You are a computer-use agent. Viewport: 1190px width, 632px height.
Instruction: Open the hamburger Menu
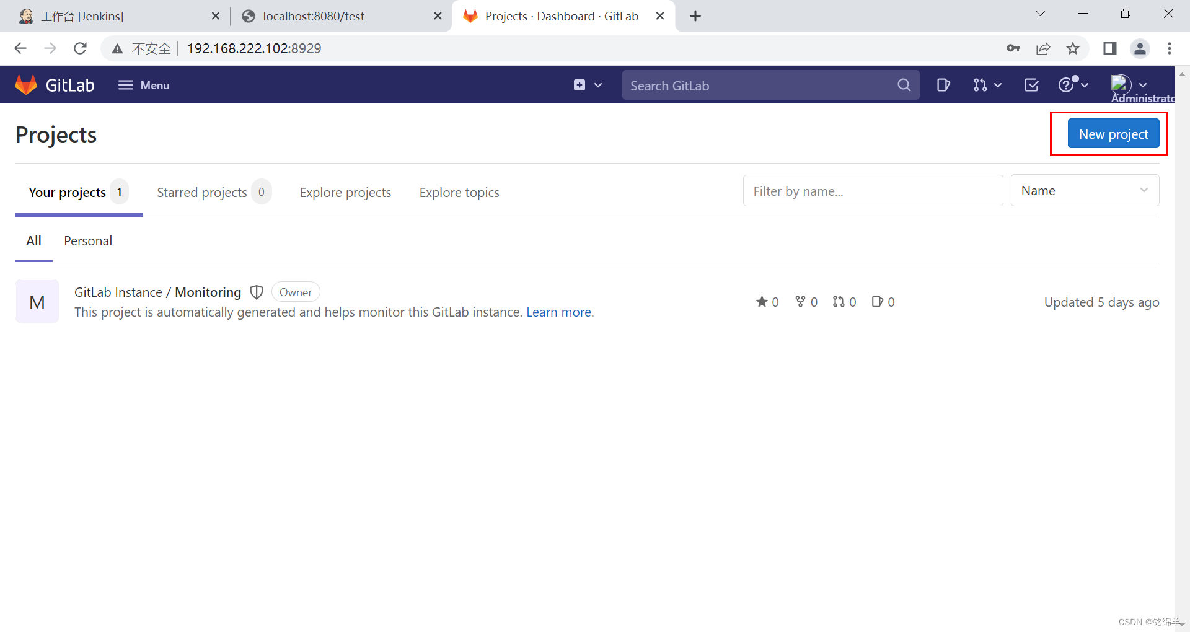(144, 85)
